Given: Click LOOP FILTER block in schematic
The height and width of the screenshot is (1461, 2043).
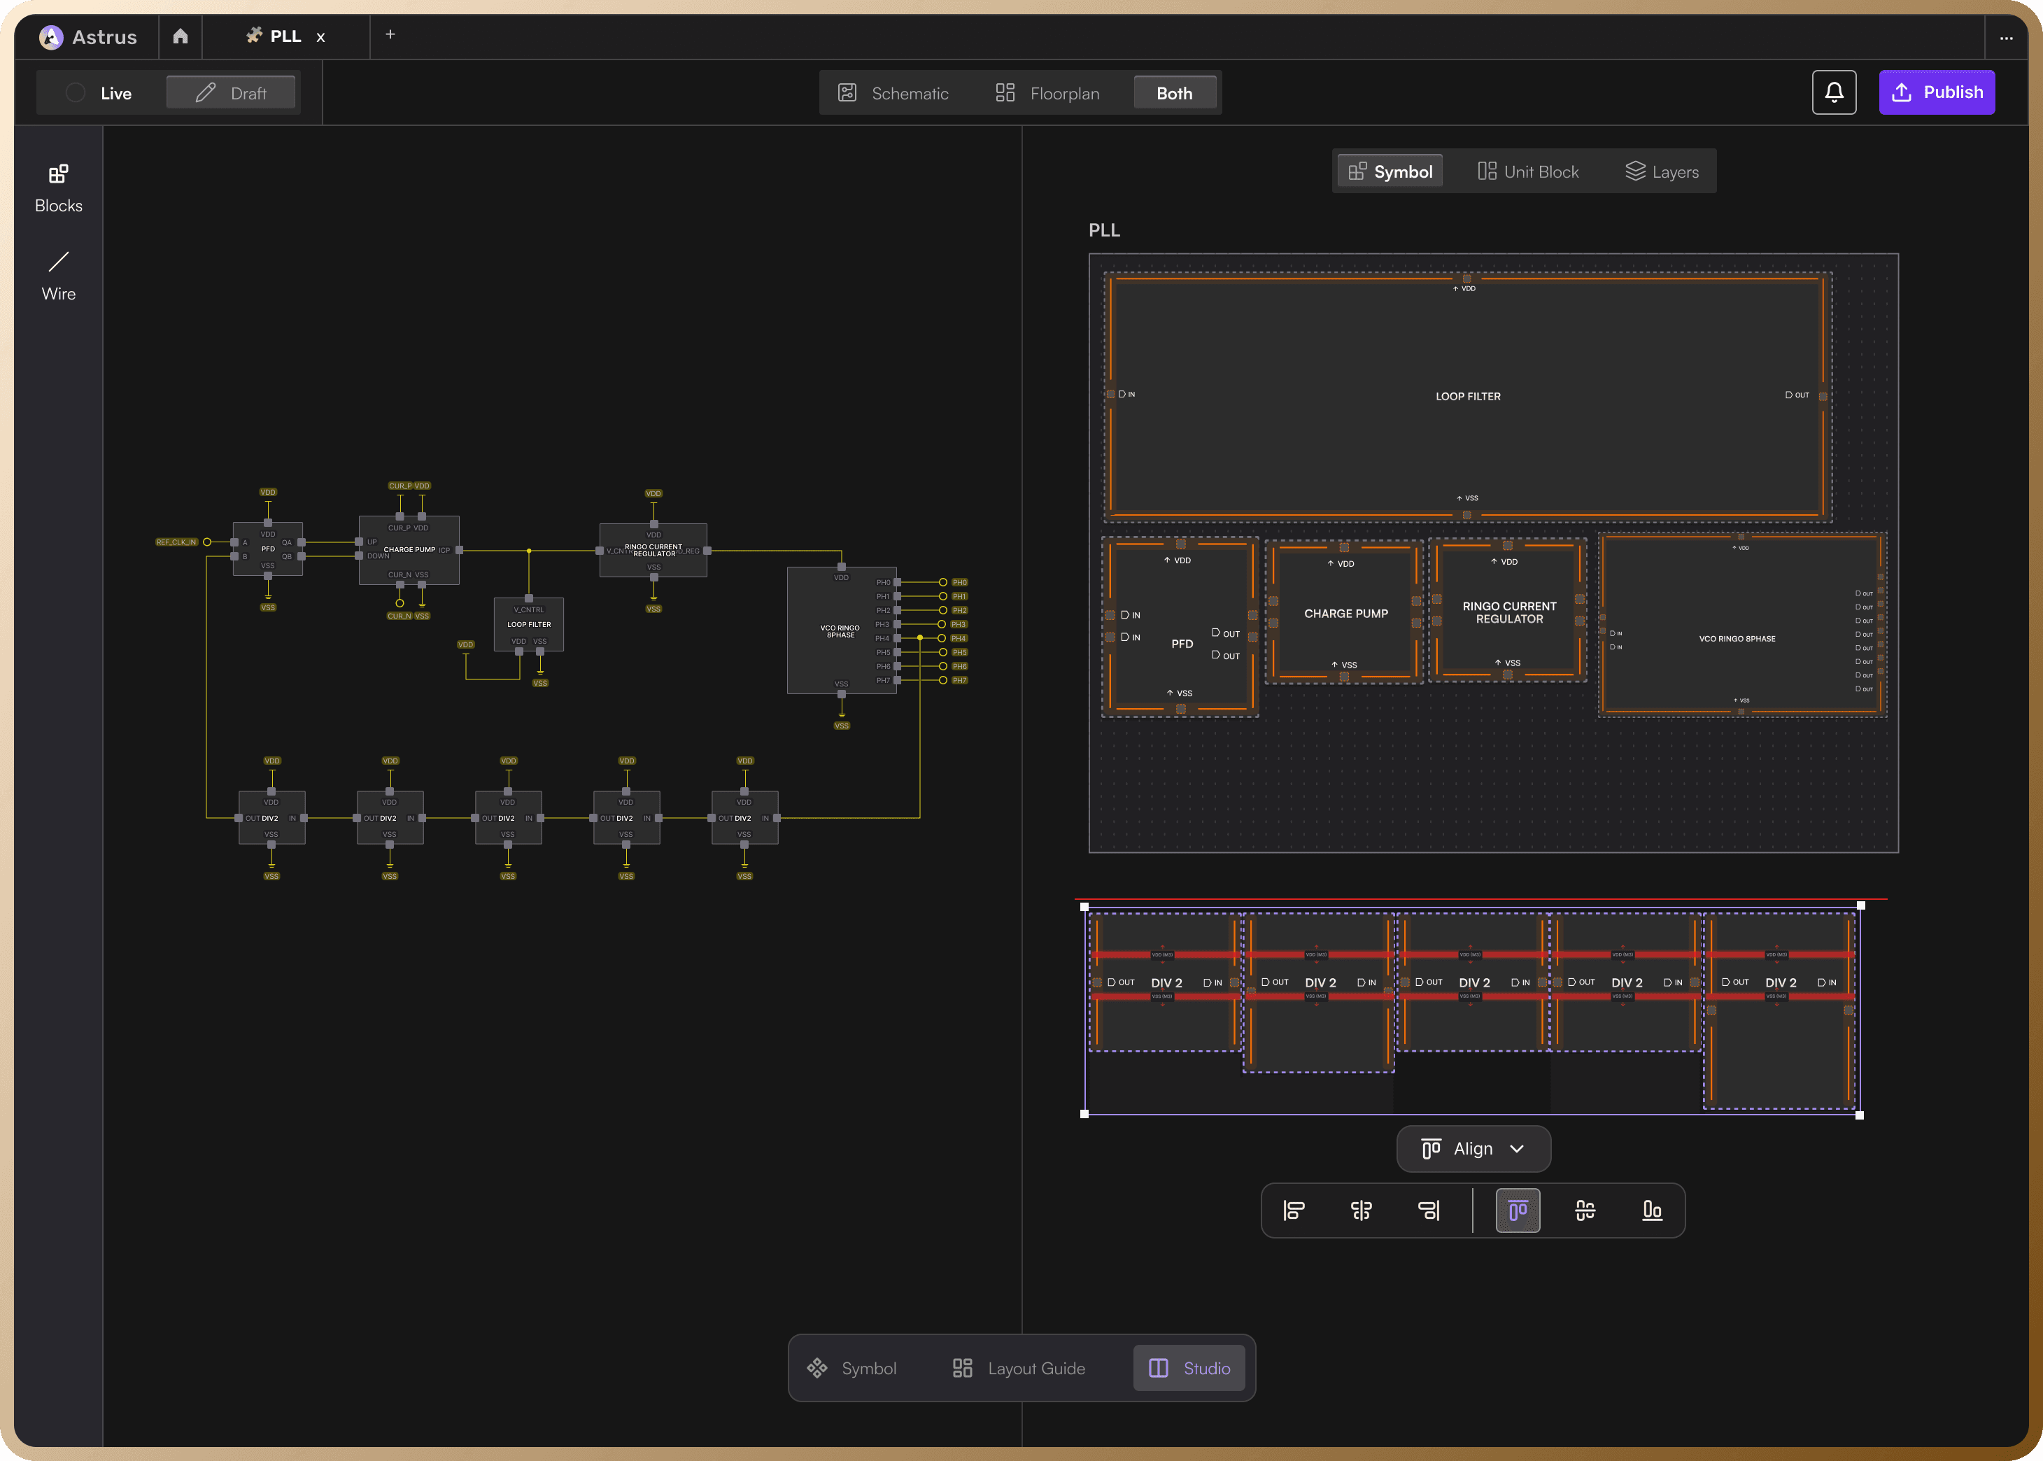Looking at the screenshot, I should [x=529, y=624].
